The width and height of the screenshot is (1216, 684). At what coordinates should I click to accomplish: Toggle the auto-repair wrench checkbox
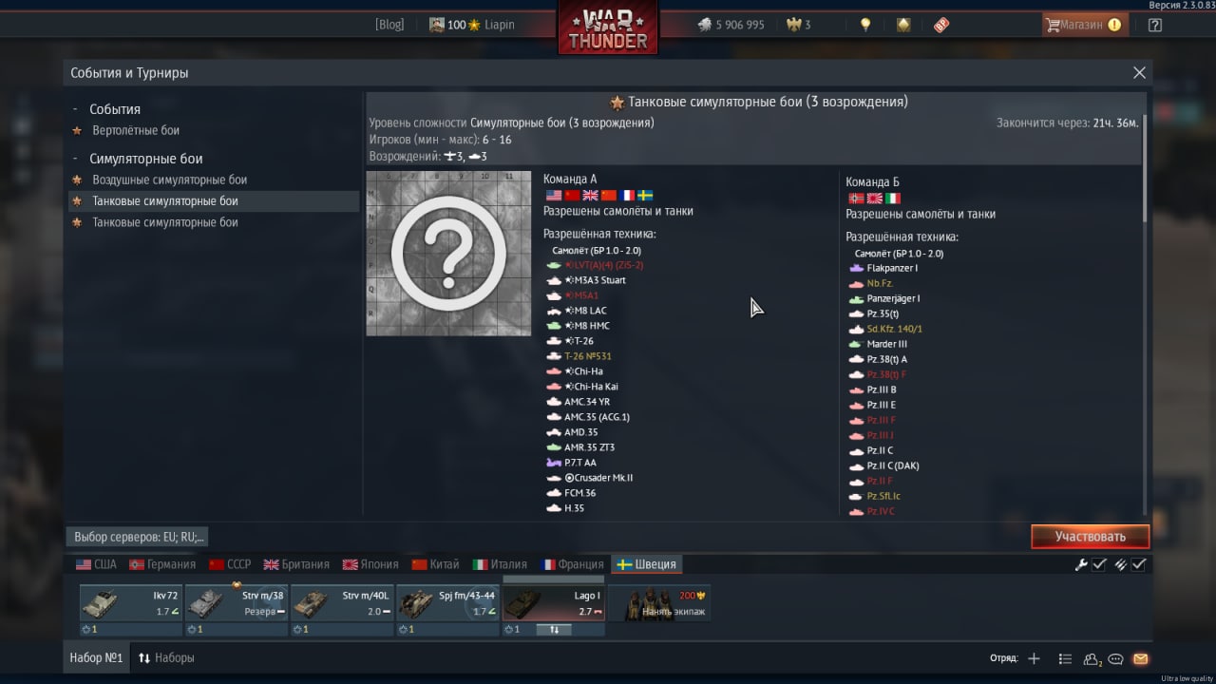(1099, 564)
